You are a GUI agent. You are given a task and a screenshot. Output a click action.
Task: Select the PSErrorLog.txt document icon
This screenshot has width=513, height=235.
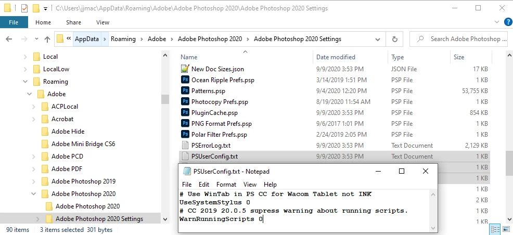coord(185,146)
